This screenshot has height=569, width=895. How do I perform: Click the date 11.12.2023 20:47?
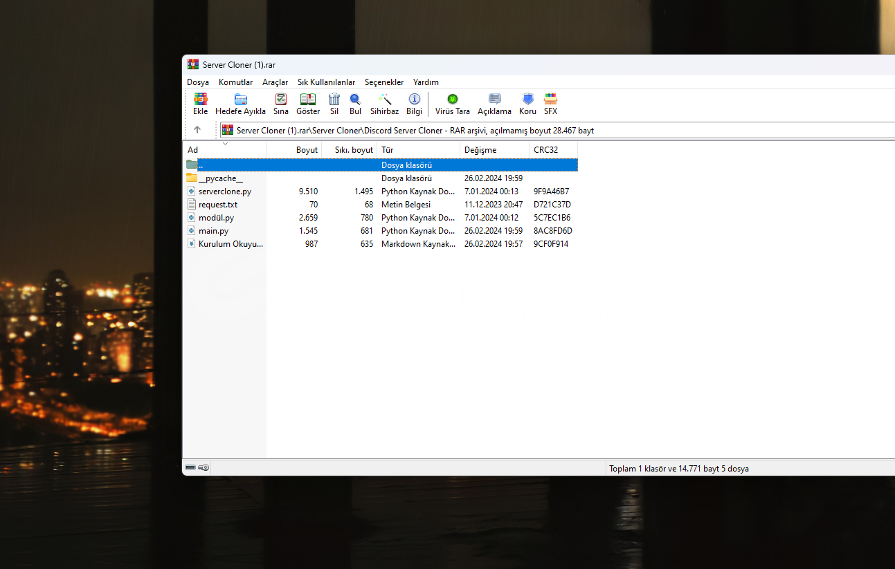pos(494,205)
